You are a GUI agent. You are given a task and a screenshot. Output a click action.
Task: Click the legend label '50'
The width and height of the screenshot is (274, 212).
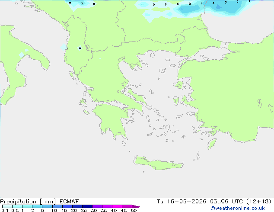click(x=134, y=210)
